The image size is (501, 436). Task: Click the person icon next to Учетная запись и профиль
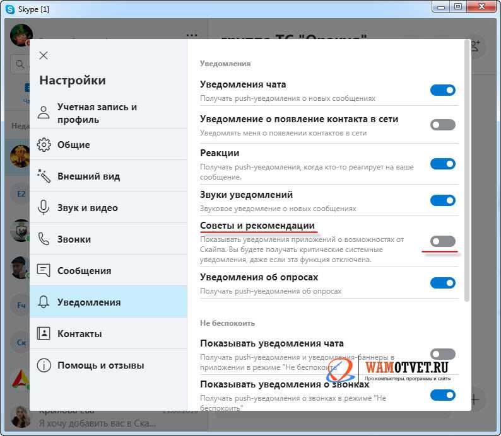44,113
